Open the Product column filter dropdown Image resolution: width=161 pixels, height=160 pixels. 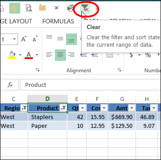pos(63,108)
